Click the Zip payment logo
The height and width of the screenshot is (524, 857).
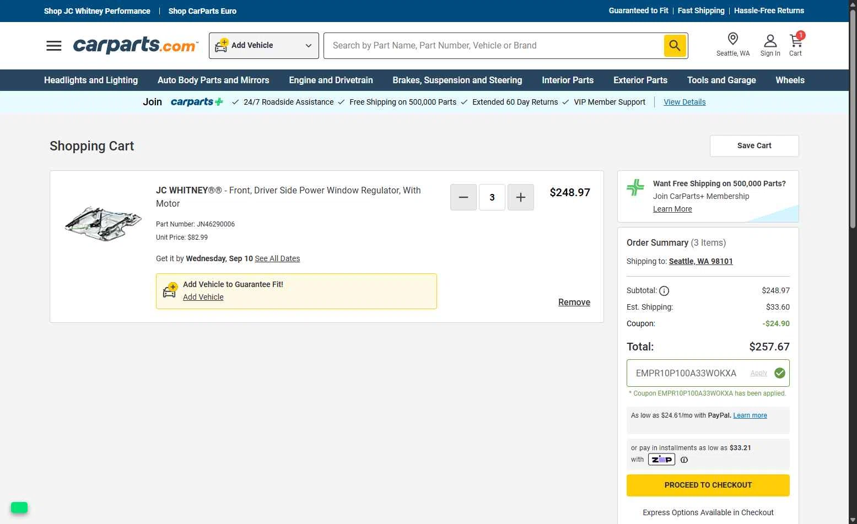click(661, 460)
